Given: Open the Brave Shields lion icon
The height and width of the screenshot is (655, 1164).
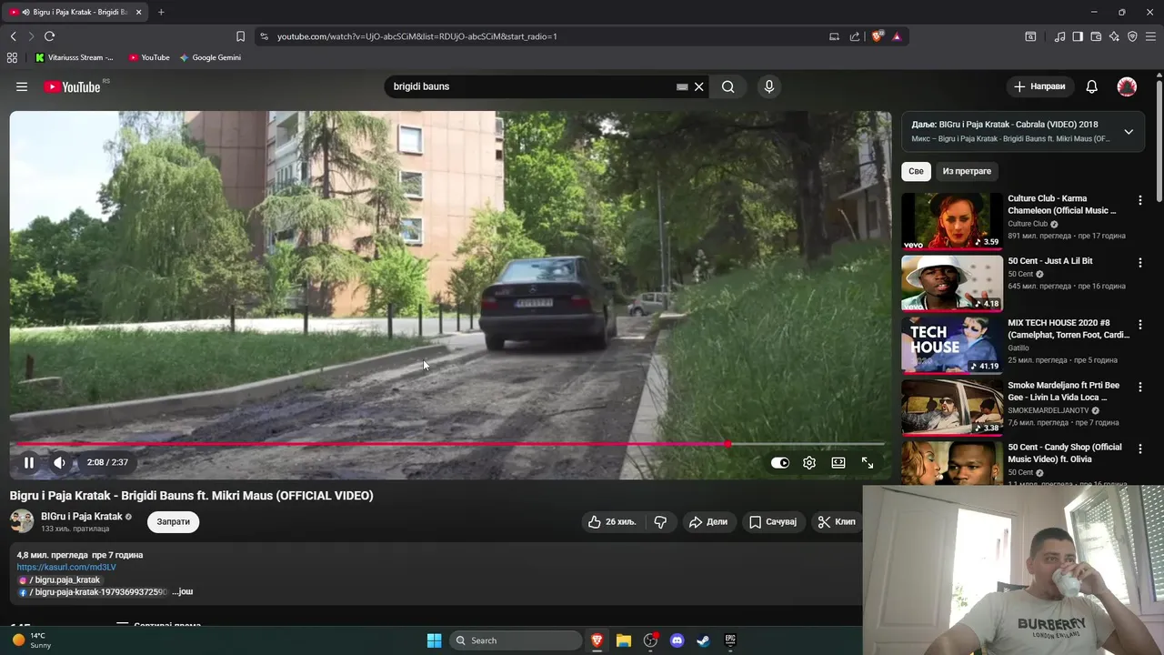Looking at the screenshot, I should pyautogui.click(x=878, y=36).
